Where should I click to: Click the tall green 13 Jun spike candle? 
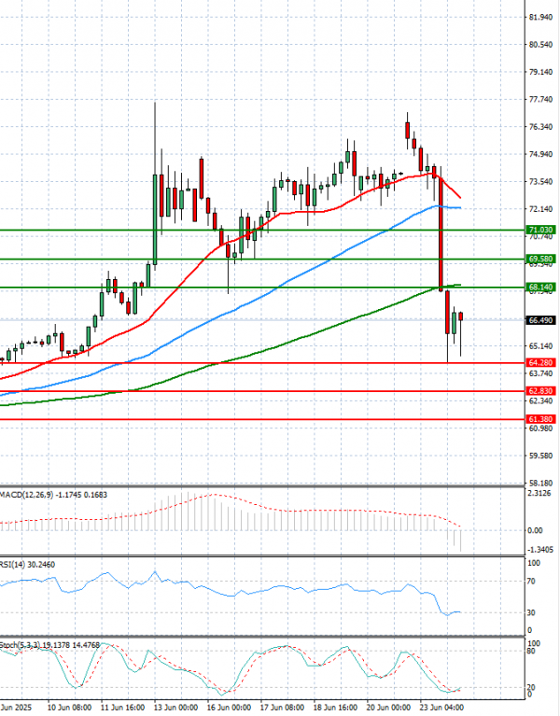155,219
